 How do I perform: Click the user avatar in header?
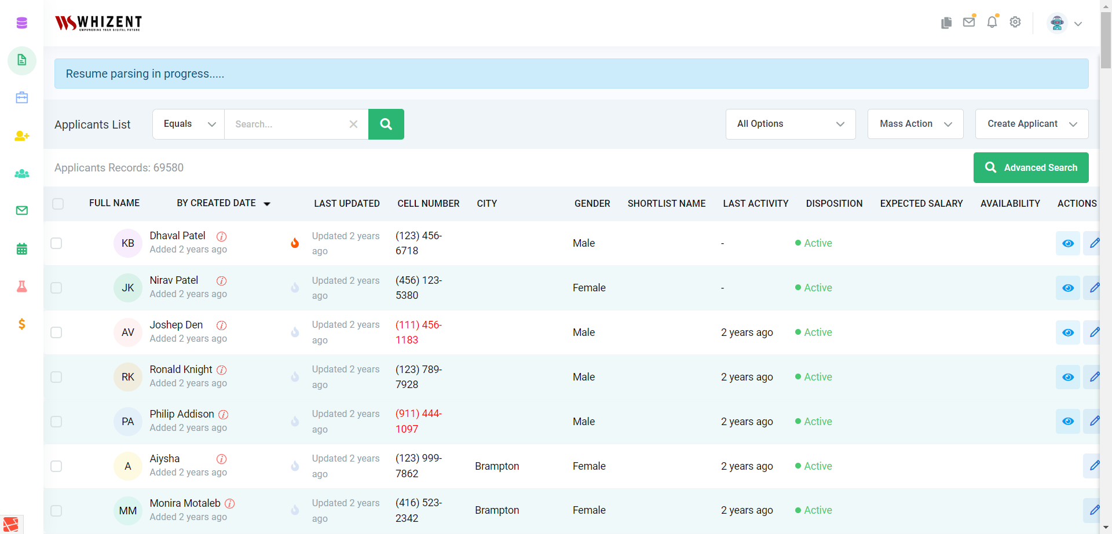[1057, 23]
